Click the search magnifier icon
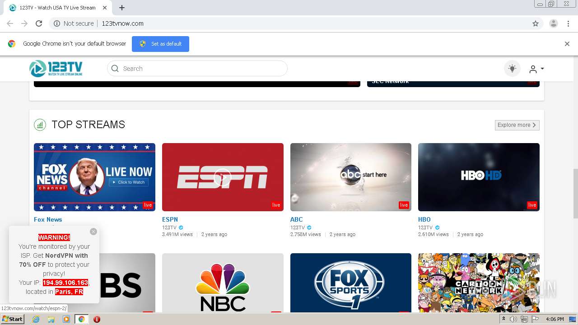The width and height of the screenshot is (578, 325). pos(115,69)
